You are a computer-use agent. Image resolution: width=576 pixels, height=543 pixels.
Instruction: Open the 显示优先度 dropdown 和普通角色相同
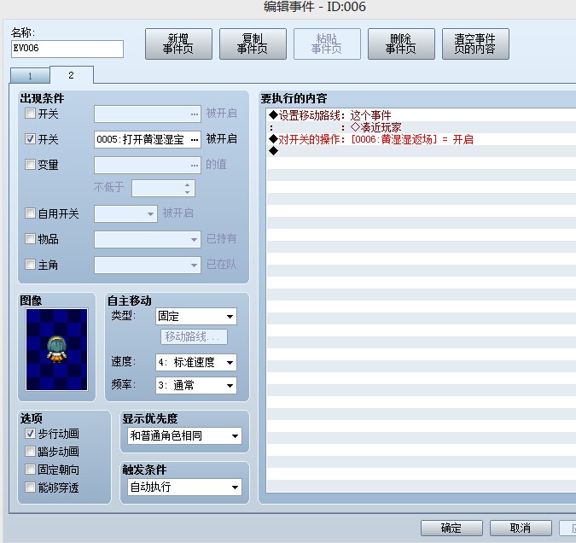(x=184, y=435)
